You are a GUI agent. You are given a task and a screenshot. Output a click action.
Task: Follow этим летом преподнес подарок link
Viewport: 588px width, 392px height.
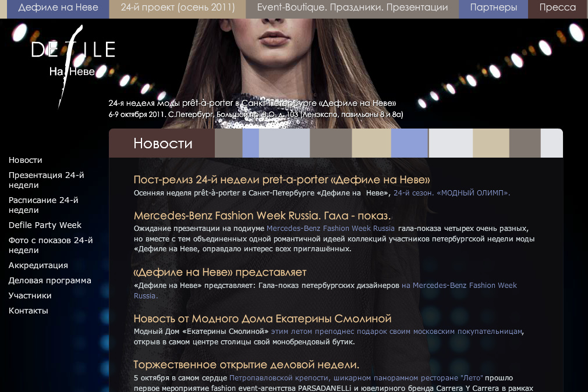[x=396, y=332]
